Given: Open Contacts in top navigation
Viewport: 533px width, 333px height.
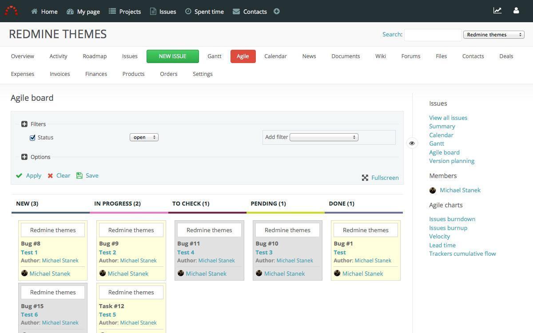Looking at the screenshot, I should pos(250,12).
